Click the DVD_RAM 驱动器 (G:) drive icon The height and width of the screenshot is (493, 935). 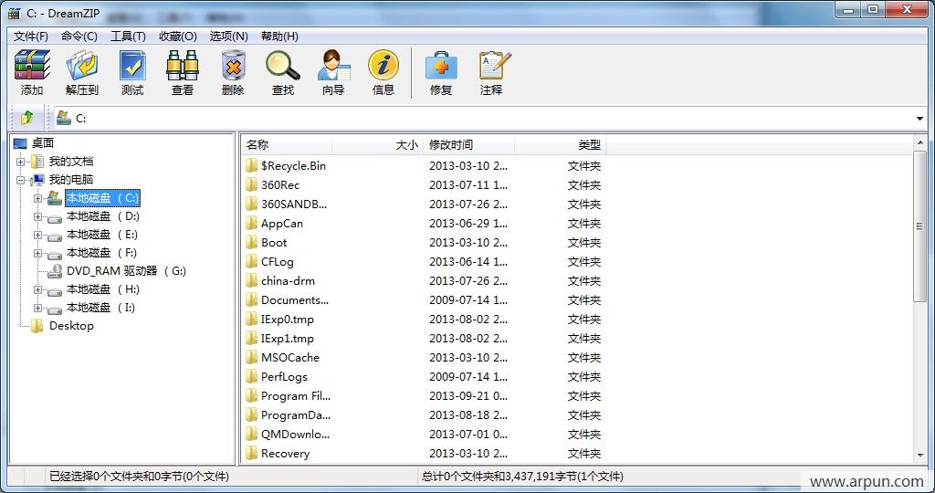(55, 271)
